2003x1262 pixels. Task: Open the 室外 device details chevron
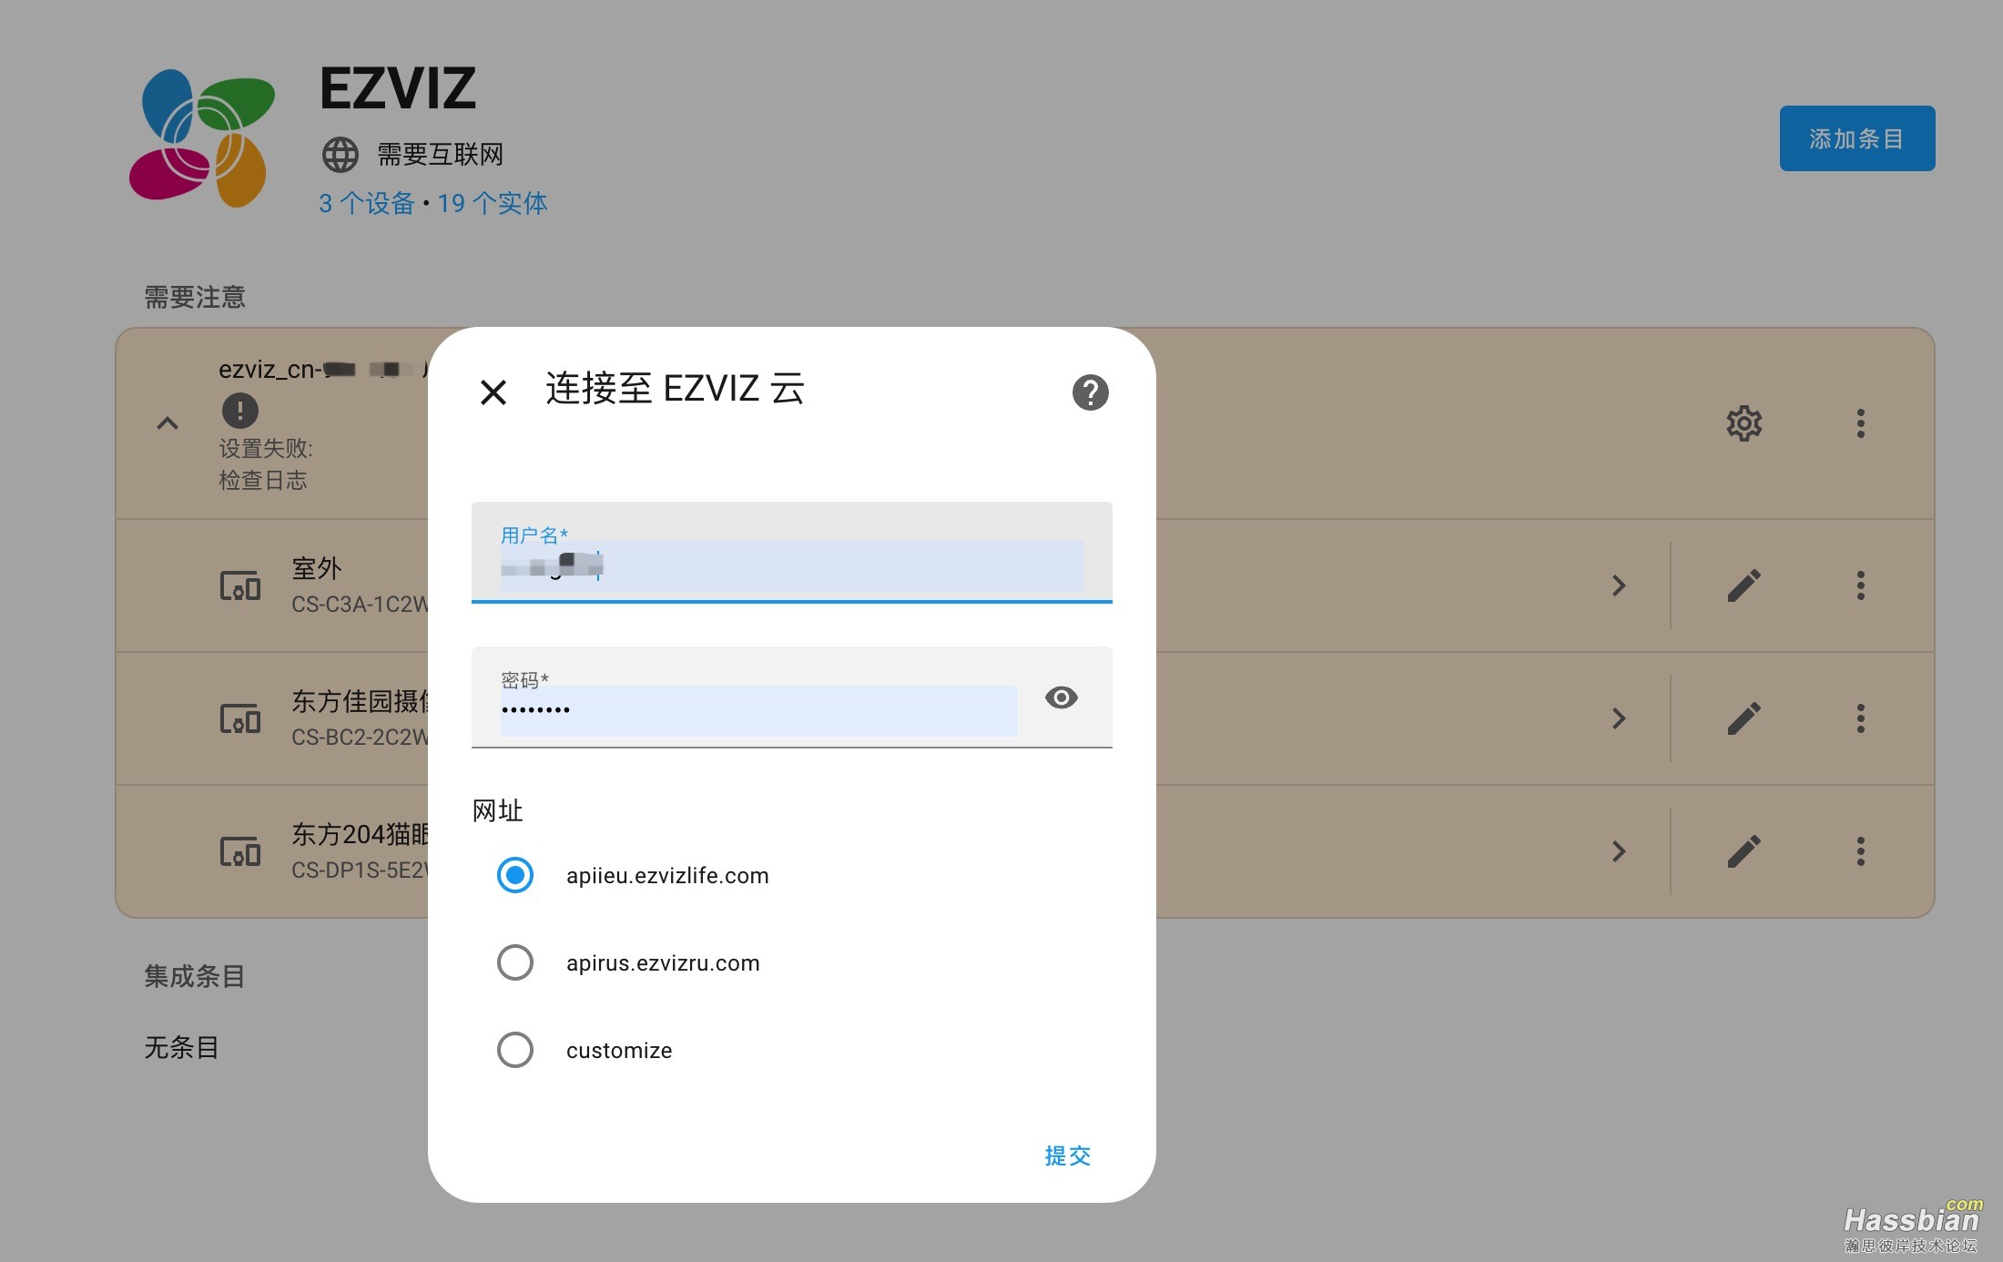[1619, 585]
